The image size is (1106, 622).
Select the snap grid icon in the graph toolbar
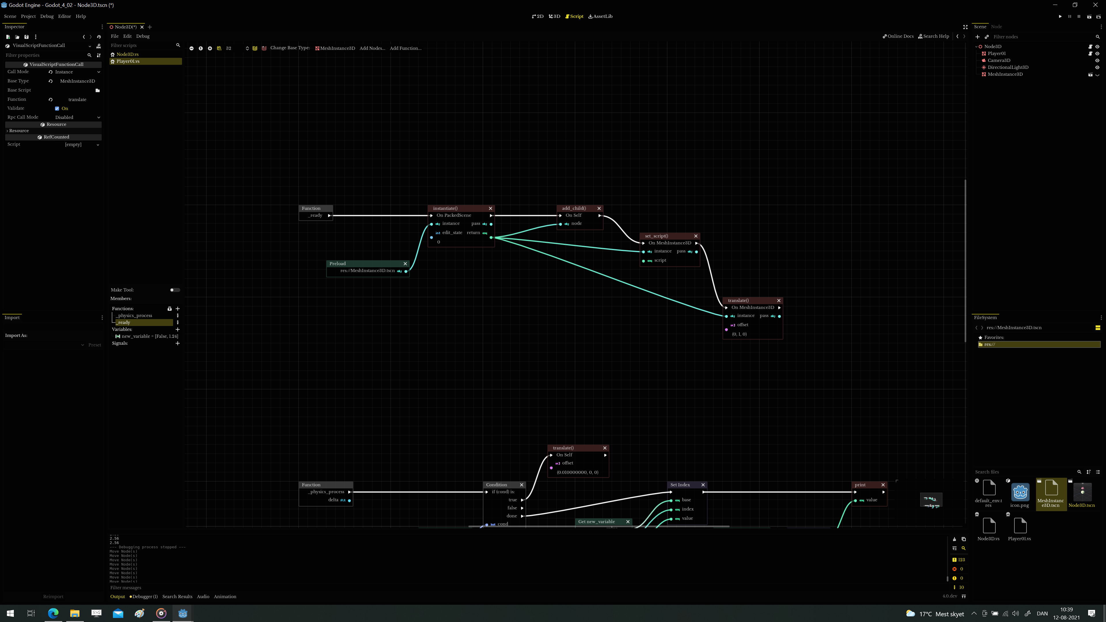(x=219, y=48)
